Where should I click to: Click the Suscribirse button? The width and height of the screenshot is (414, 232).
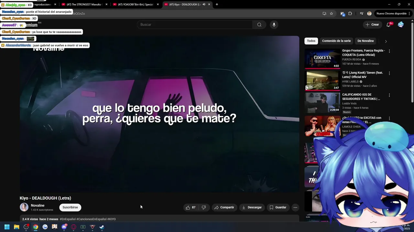tap(70, 208)
